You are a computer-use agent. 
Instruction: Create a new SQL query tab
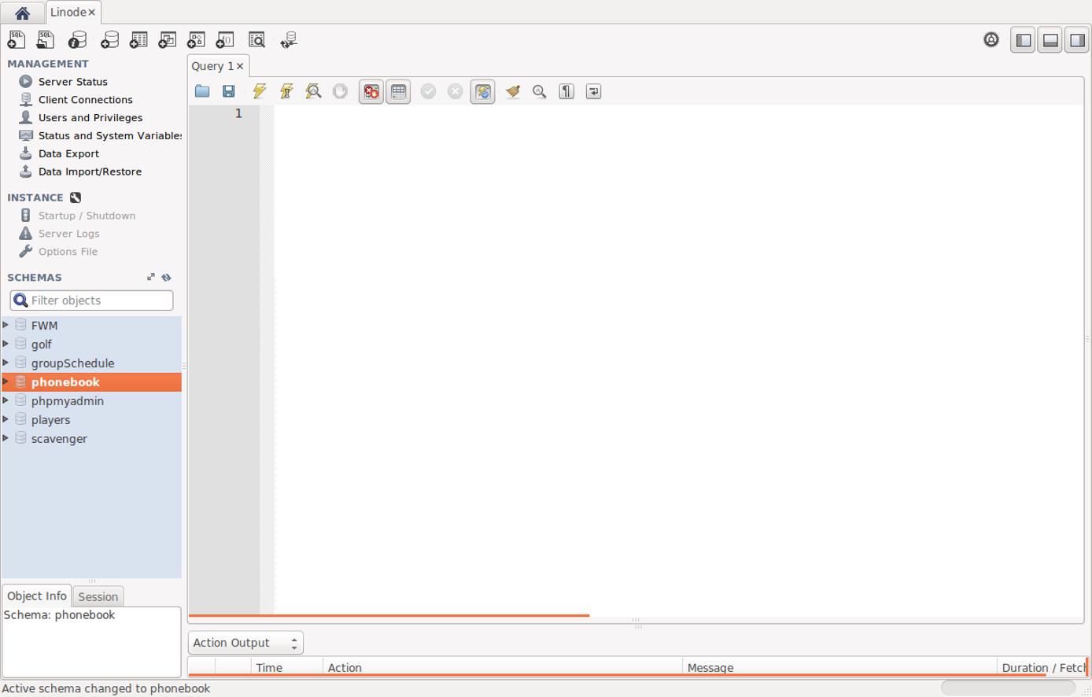click(x=16, y=39)
